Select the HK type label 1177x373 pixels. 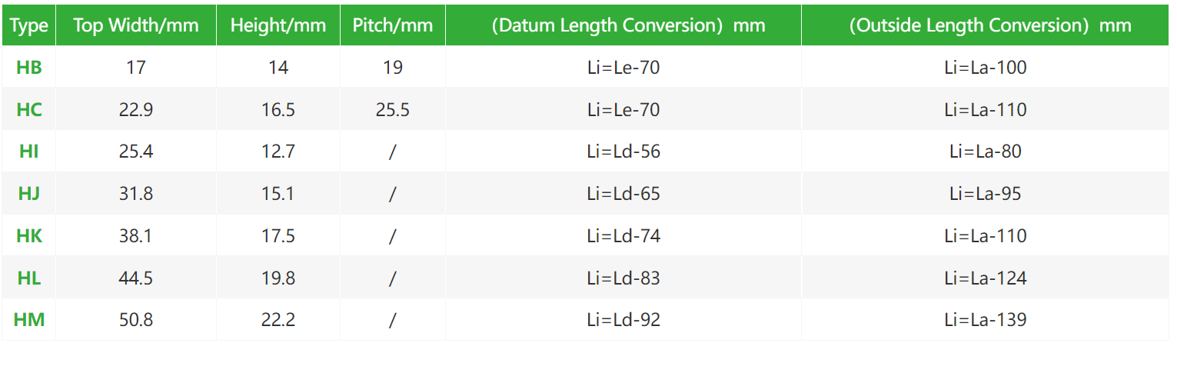tap(29, 236)
